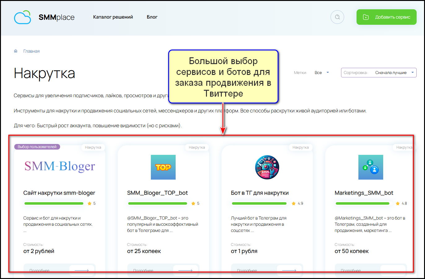Click the Marketings_SMM_bot people icon
Screen dimensions: 425x279
click(x=370, y=167)
